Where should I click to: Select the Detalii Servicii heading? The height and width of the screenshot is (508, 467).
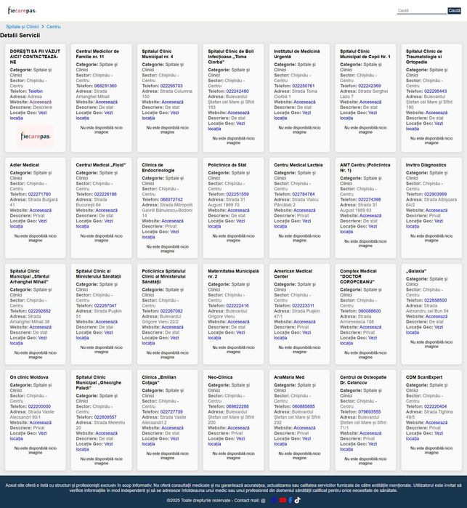tap(20, 36)
